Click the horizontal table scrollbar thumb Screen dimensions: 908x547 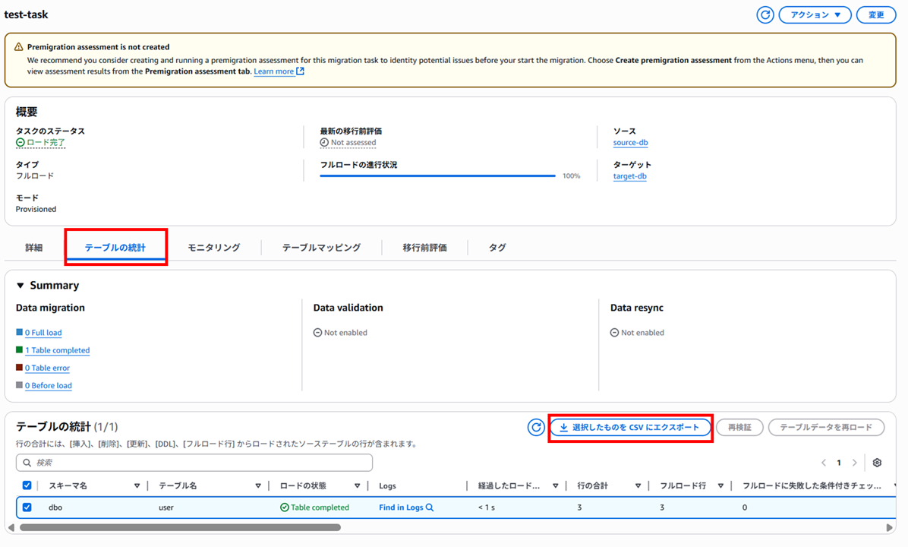[180, 527]
